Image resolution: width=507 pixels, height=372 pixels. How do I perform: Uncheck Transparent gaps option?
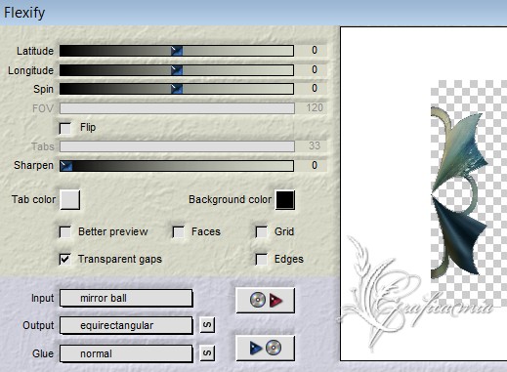pyautogui.click(x=65, y=259)
